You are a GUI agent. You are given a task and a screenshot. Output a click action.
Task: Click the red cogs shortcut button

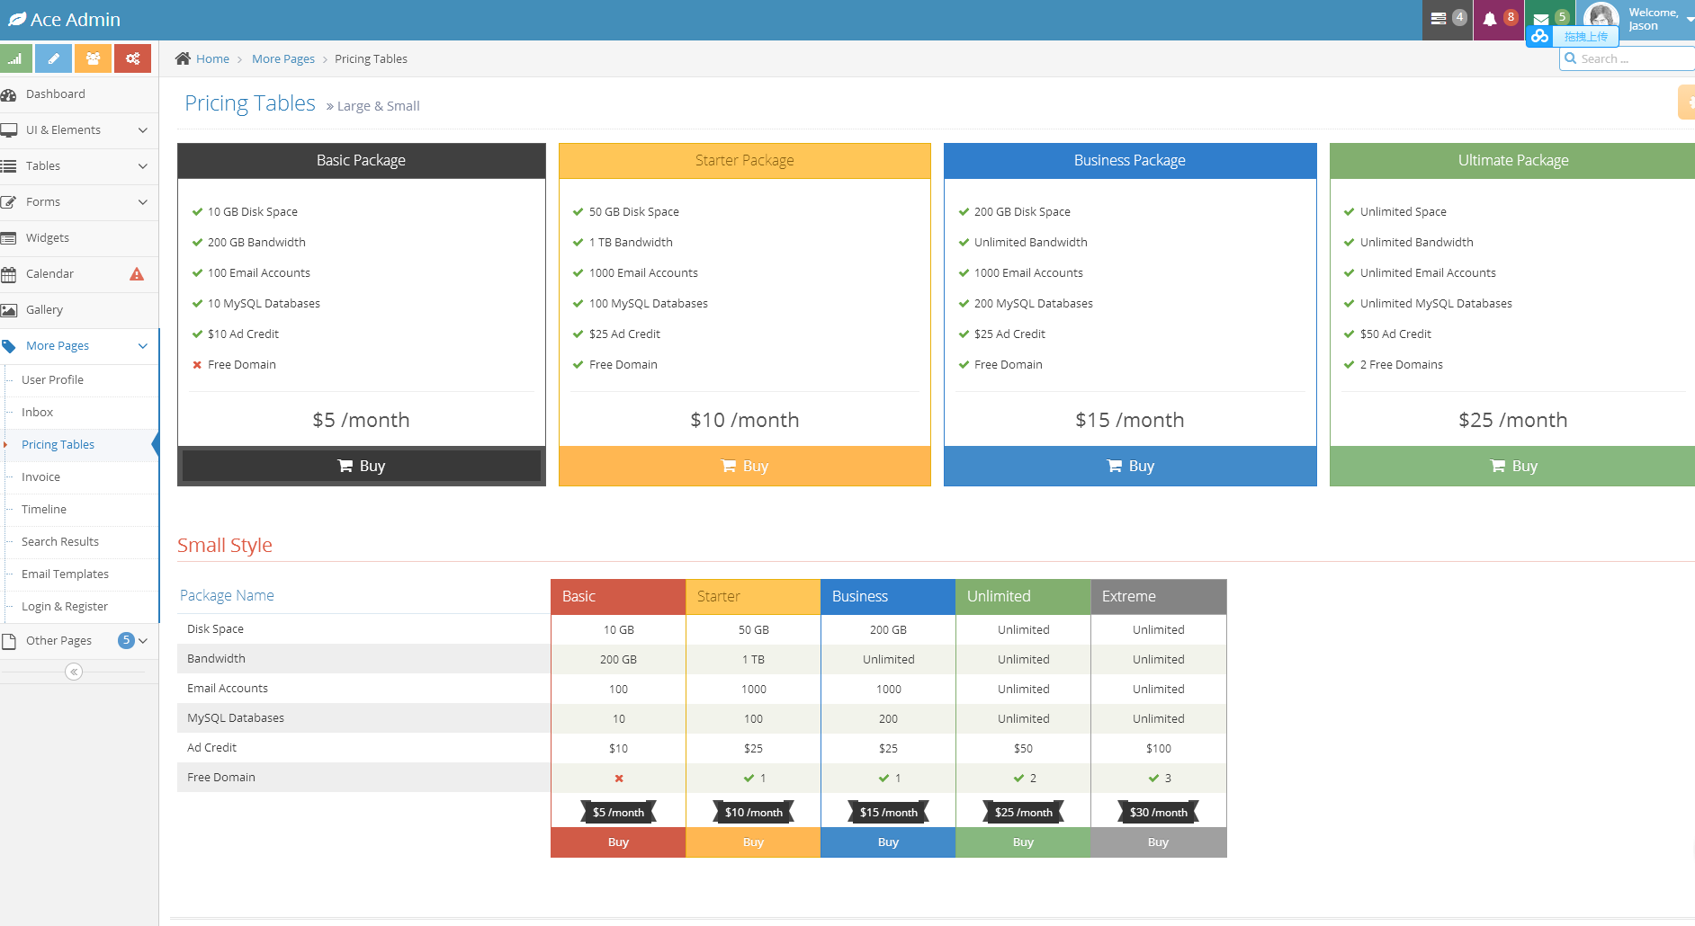[x=132, y=58]
